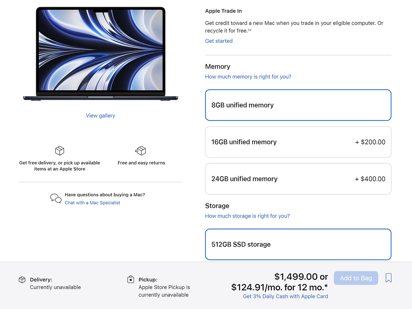Open Get 3% Daily Cash link

pos(286,296)
